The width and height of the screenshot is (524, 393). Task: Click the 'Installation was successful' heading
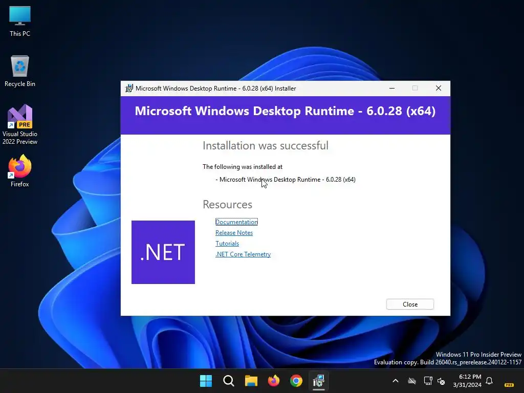point(266,146)
